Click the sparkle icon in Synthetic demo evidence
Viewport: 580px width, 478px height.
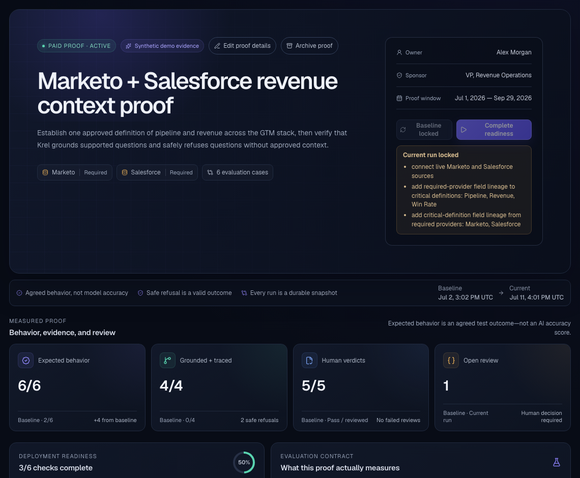coord(128,46)
